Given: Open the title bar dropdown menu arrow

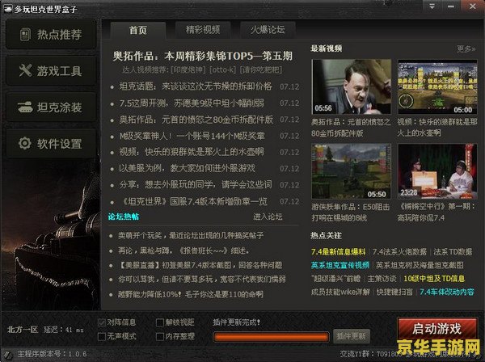Looking at the screenshot, I should point(432,6).
